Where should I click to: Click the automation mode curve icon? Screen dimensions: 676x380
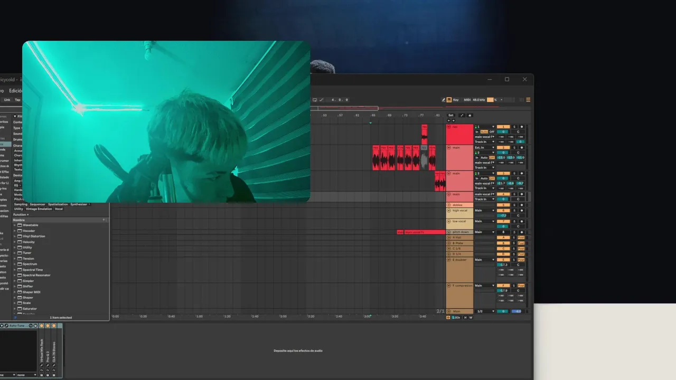pyautogui.click(x=322, y=100)
